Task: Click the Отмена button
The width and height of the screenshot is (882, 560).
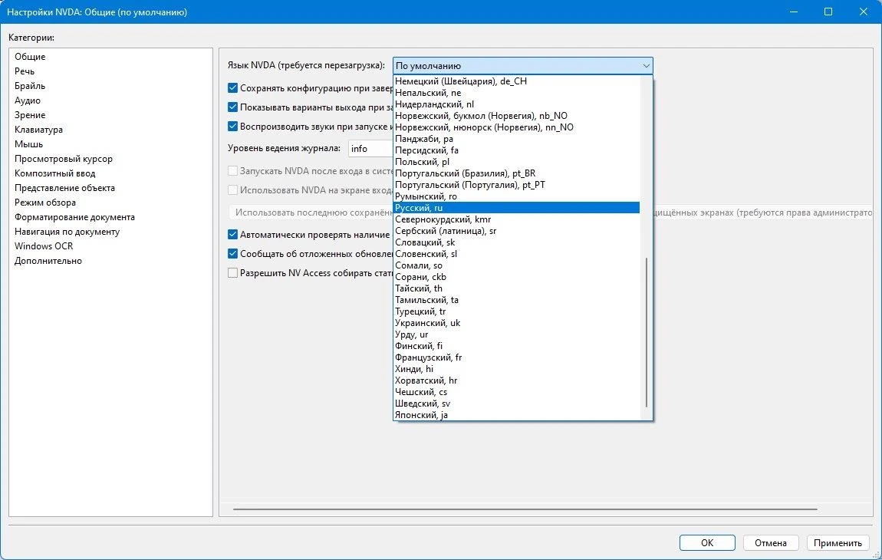Action: point(771,543)
